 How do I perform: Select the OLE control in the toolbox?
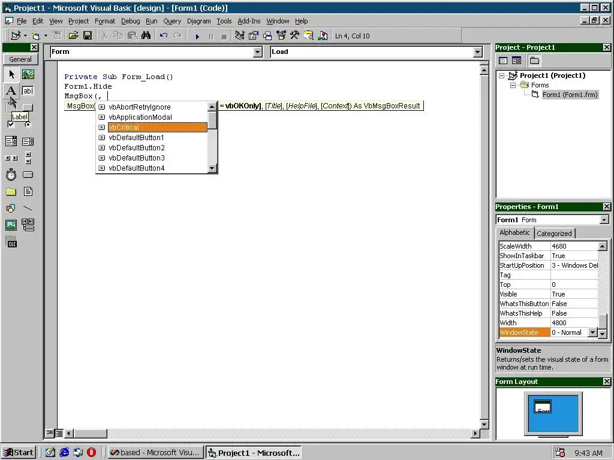point(11,242)
